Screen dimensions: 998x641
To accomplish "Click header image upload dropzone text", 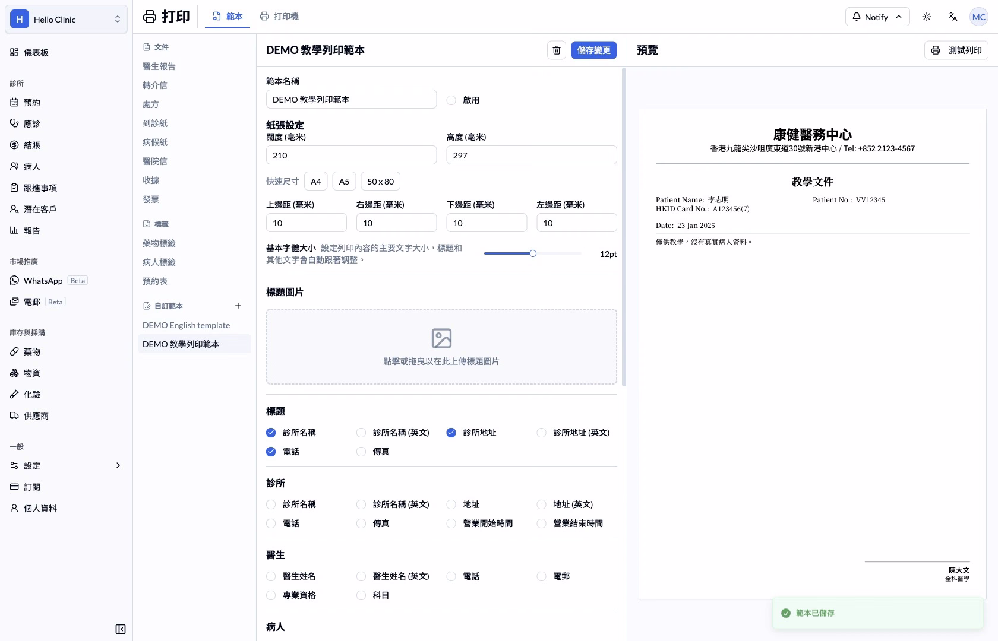I will tap(441, 361).
